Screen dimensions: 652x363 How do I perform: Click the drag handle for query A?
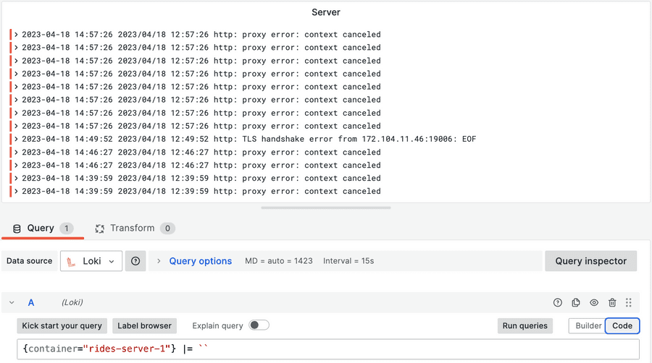click(629, 303)
